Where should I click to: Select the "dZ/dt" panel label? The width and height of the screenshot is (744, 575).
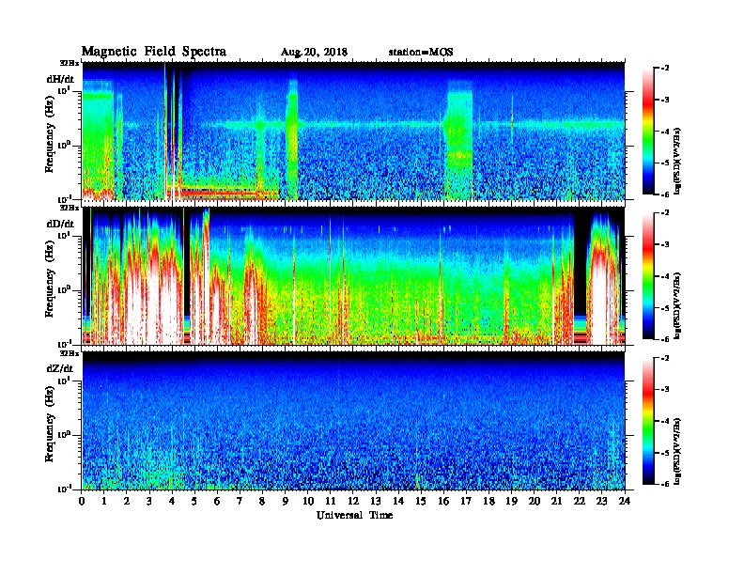(x=60, y=368)
